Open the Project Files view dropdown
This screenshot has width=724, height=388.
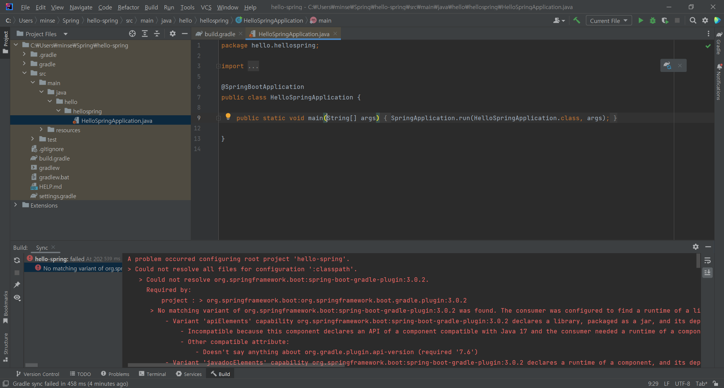point(66,34)
